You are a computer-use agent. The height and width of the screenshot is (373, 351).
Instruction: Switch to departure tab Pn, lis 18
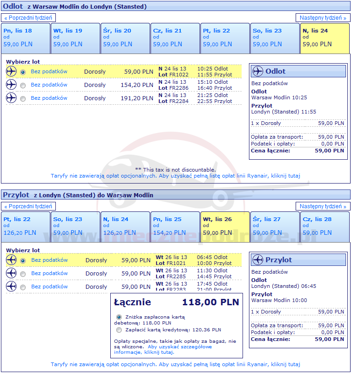[x=26, y=38]
